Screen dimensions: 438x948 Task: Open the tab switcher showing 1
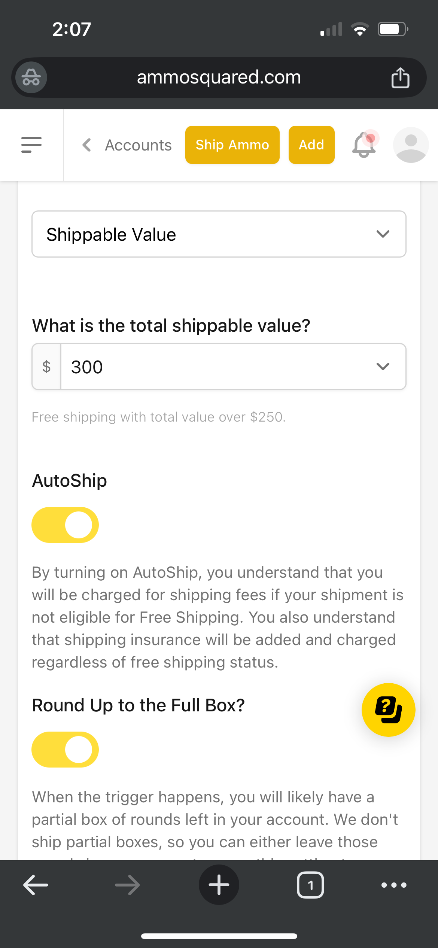coord(310,885)
